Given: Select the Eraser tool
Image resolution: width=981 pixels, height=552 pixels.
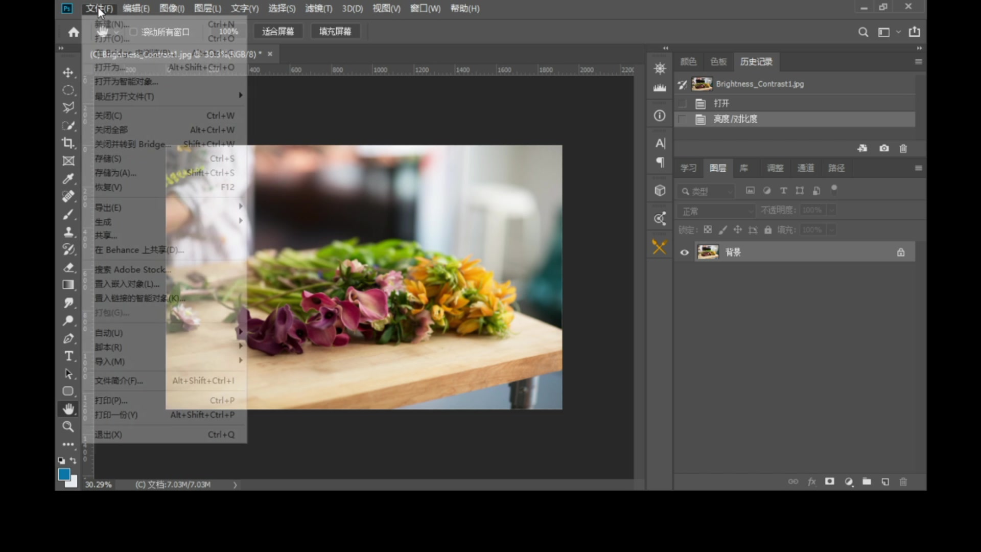Looking at the screenshot, I should pyautogui.click(x=68, y=267).
